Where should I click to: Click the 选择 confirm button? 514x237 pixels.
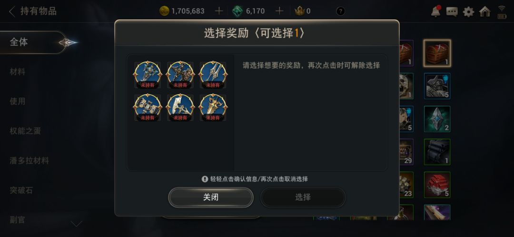[x=303, y=197]
